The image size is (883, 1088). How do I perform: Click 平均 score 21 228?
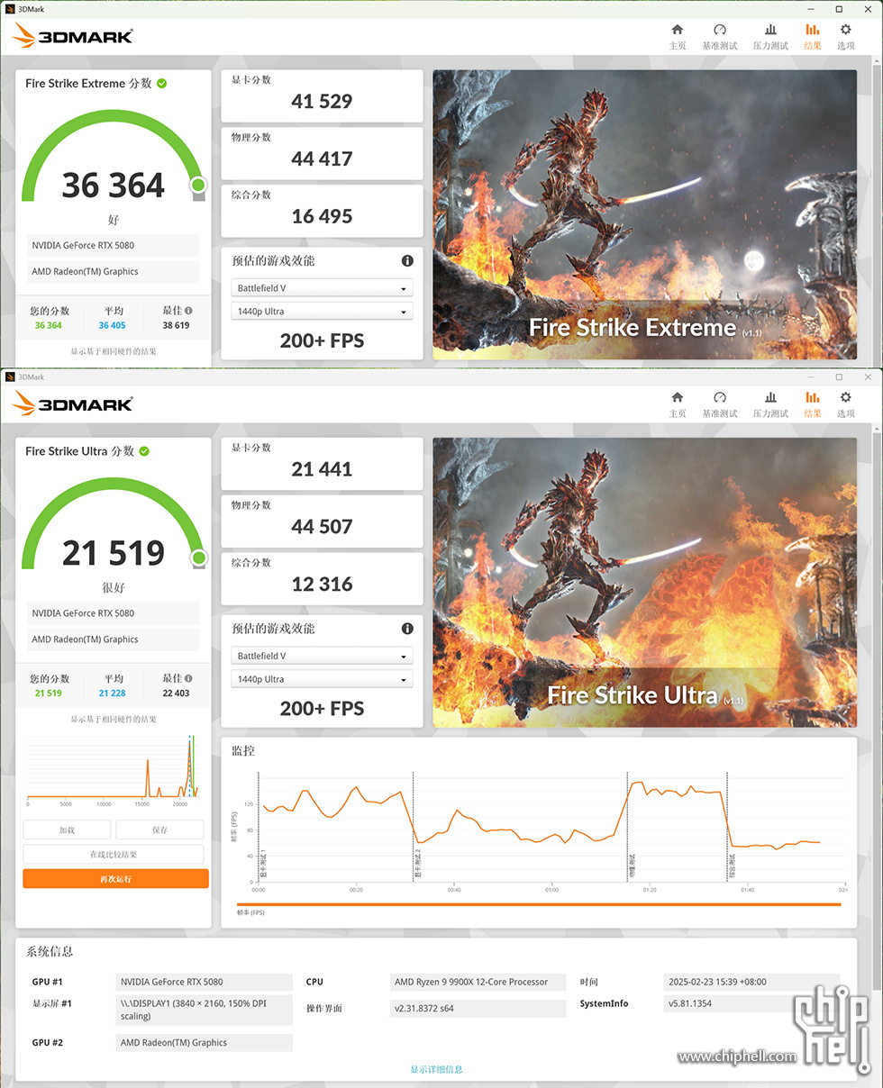(113, 693)
